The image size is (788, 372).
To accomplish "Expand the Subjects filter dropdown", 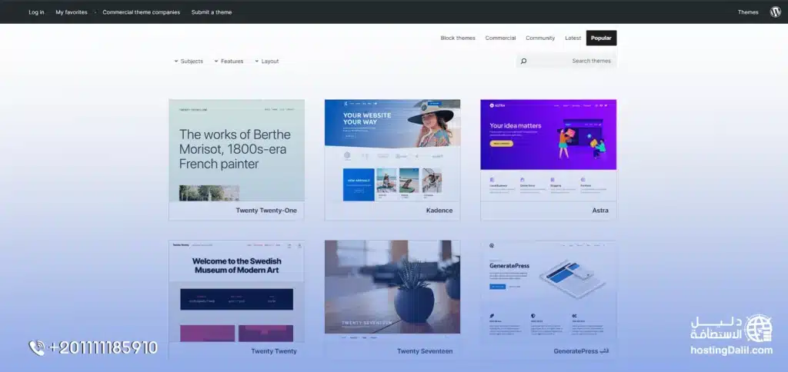I will tap(189, 61).
